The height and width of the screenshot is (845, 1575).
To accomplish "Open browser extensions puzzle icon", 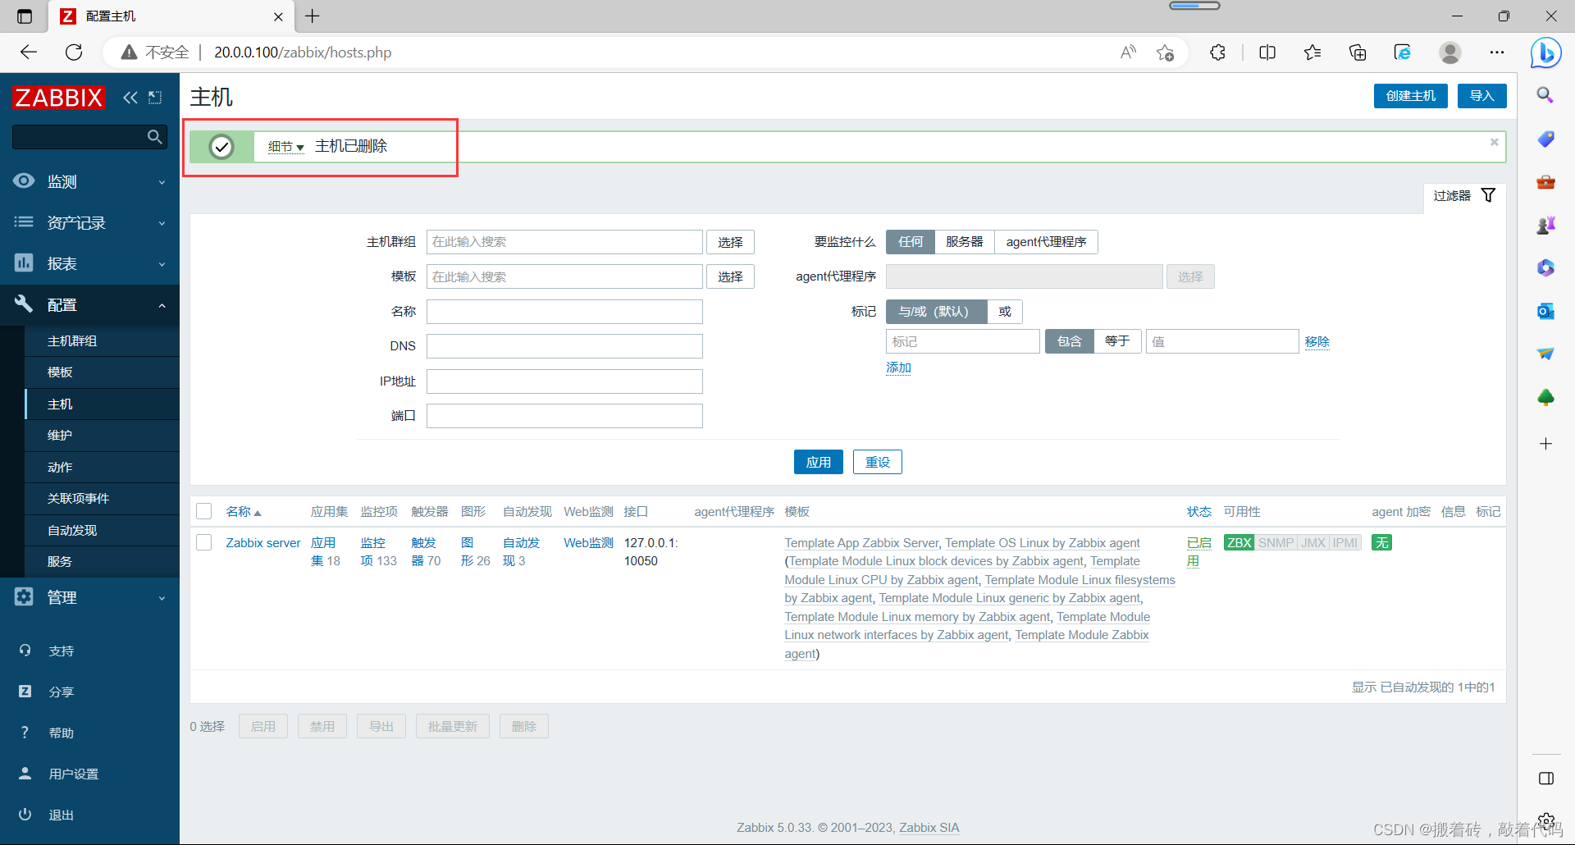I will [1217, 53].
